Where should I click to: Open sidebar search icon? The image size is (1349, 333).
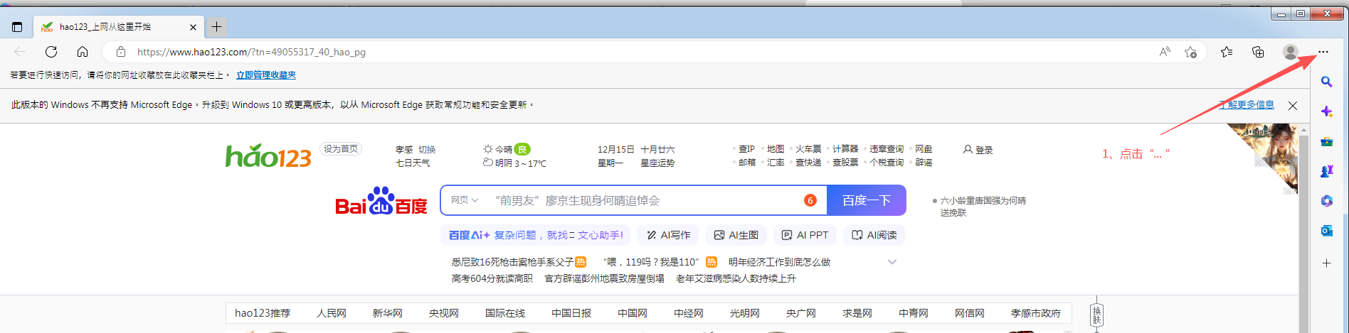tap(1326, 82)
